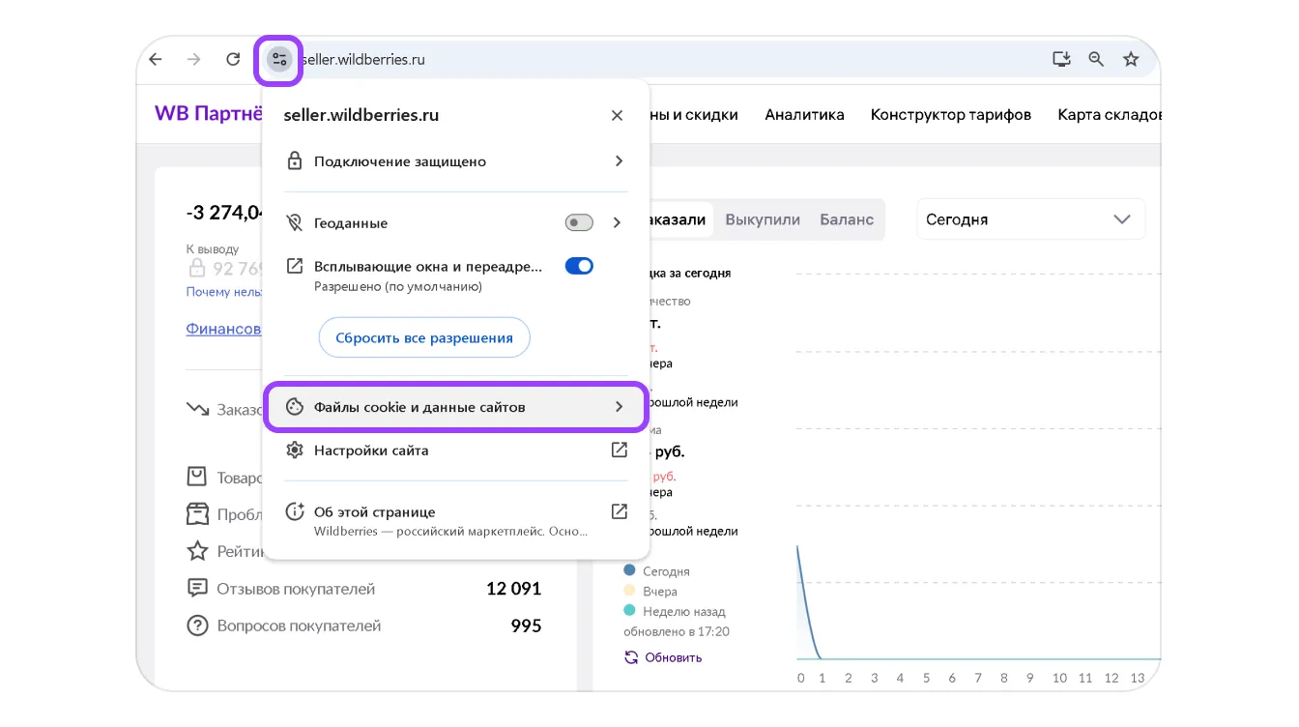Switch to the Выкупили tab

(x=763, y=219)
